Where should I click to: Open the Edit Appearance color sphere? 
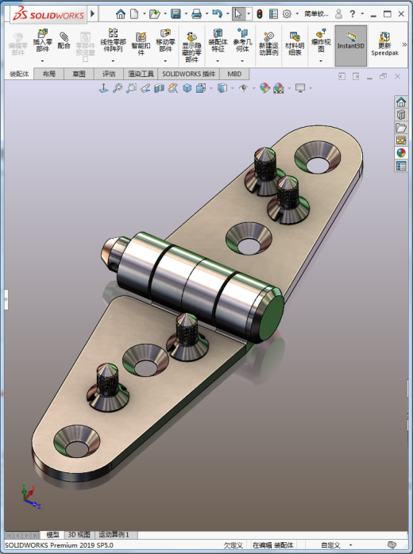264,88
